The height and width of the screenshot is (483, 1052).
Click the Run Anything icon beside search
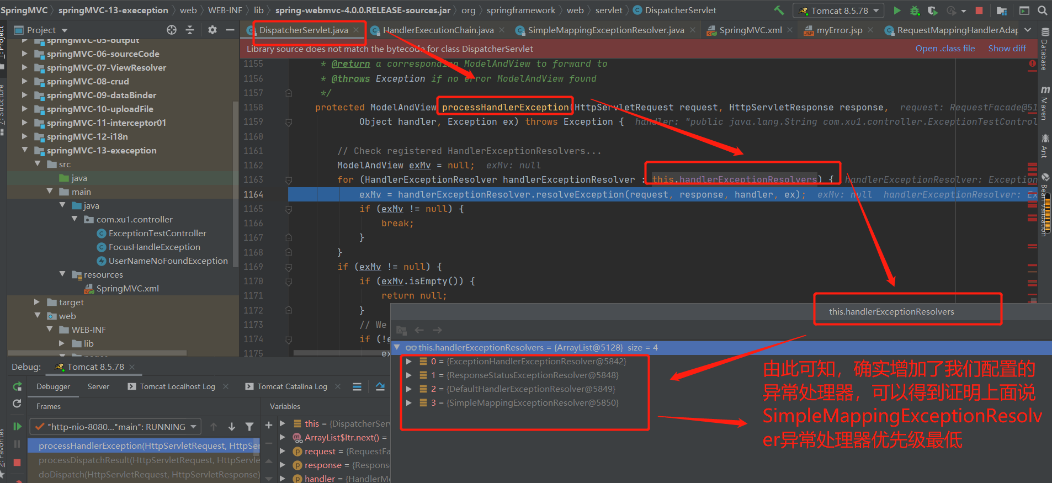click(x=1024, y=10)
